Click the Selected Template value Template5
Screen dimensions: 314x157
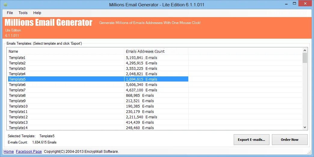coord(47,136)
